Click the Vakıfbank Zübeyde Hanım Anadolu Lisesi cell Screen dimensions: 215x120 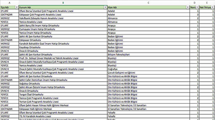tap(45, 18)
